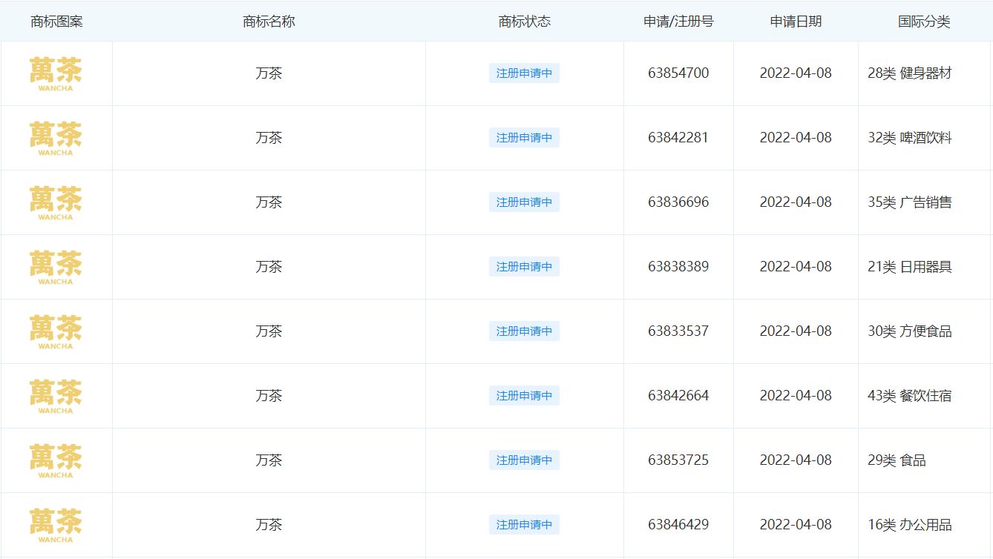Viewport: 993px width, 559px height.
Task: Click registration number 63842281
Action: pos(678,138)
